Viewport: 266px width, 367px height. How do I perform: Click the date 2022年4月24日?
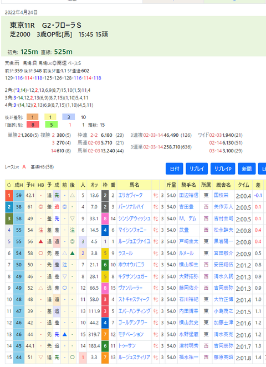pos(21,12)
